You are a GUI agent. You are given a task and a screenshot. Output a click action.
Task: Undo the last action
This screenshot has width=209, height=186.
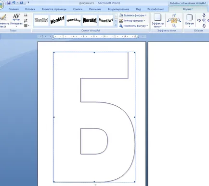[x=14, y=2]
